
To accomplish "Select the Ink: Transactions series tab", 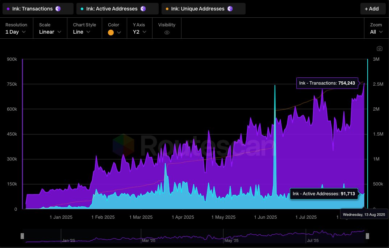I will tap(38, 9).
